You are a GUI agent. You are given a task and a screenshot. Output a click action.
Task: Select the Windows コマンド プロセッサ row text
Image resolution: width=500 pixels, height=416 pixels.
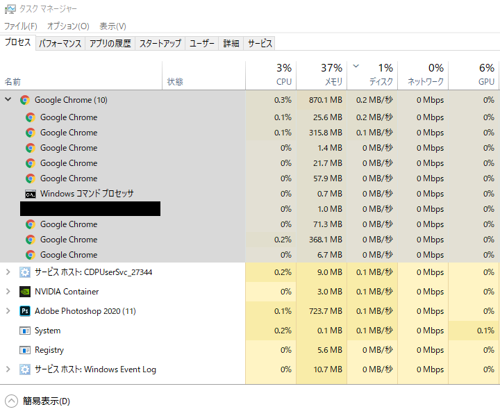point(87,194)
